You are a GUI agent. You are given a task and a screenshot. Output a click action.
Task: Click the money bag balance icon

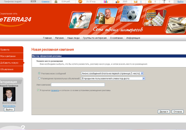pyautogui.click(x=56, y=2)
